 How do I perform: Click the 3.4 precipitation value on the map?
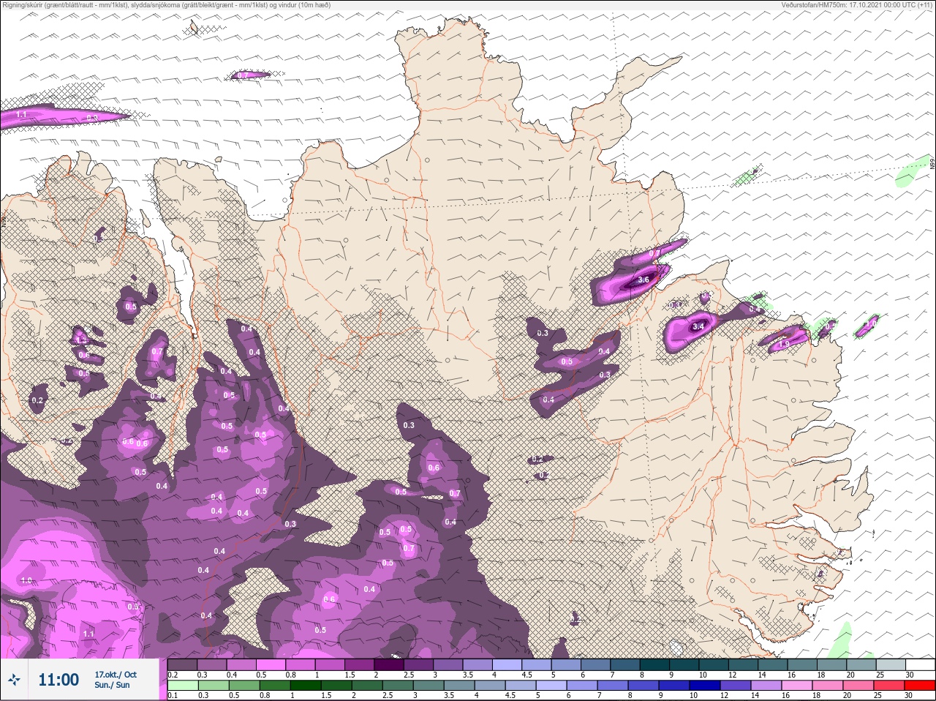coord(698,326)
